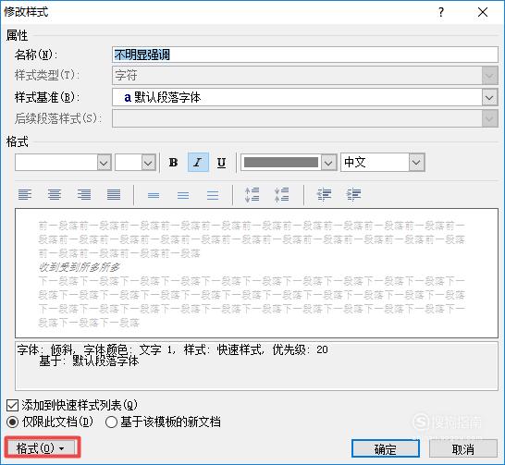
Task: Align text right icon
Action: coord(84,195)
